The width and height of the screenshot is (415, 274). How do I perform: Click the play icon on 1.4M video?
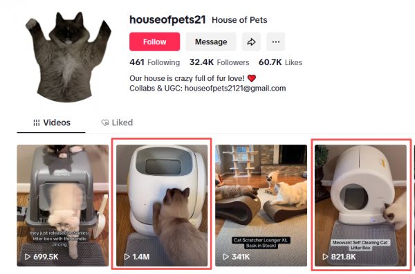127,257
